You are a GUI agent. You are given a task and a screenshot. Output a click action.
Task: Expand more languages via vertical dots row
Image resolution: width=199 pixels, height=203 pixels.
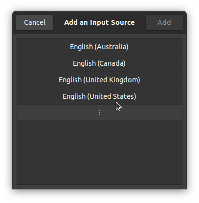coord(99,112)
